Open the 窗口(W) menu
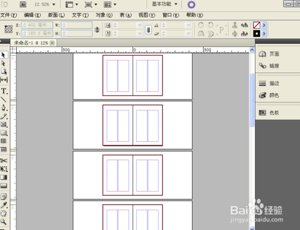 click(170, 15)
